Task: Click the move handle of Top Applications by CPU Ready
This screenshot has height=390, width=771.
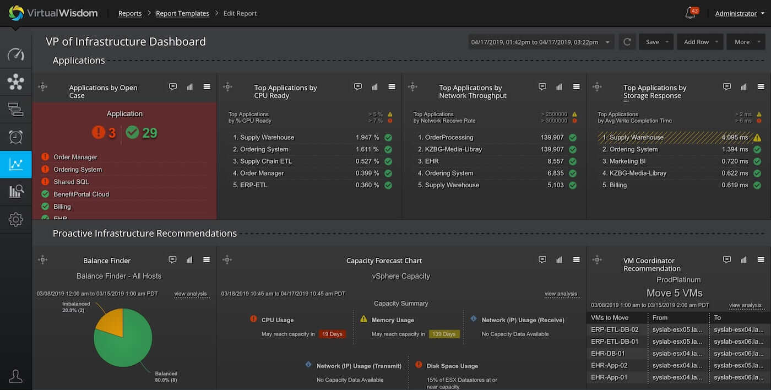Action: point(227,87)
